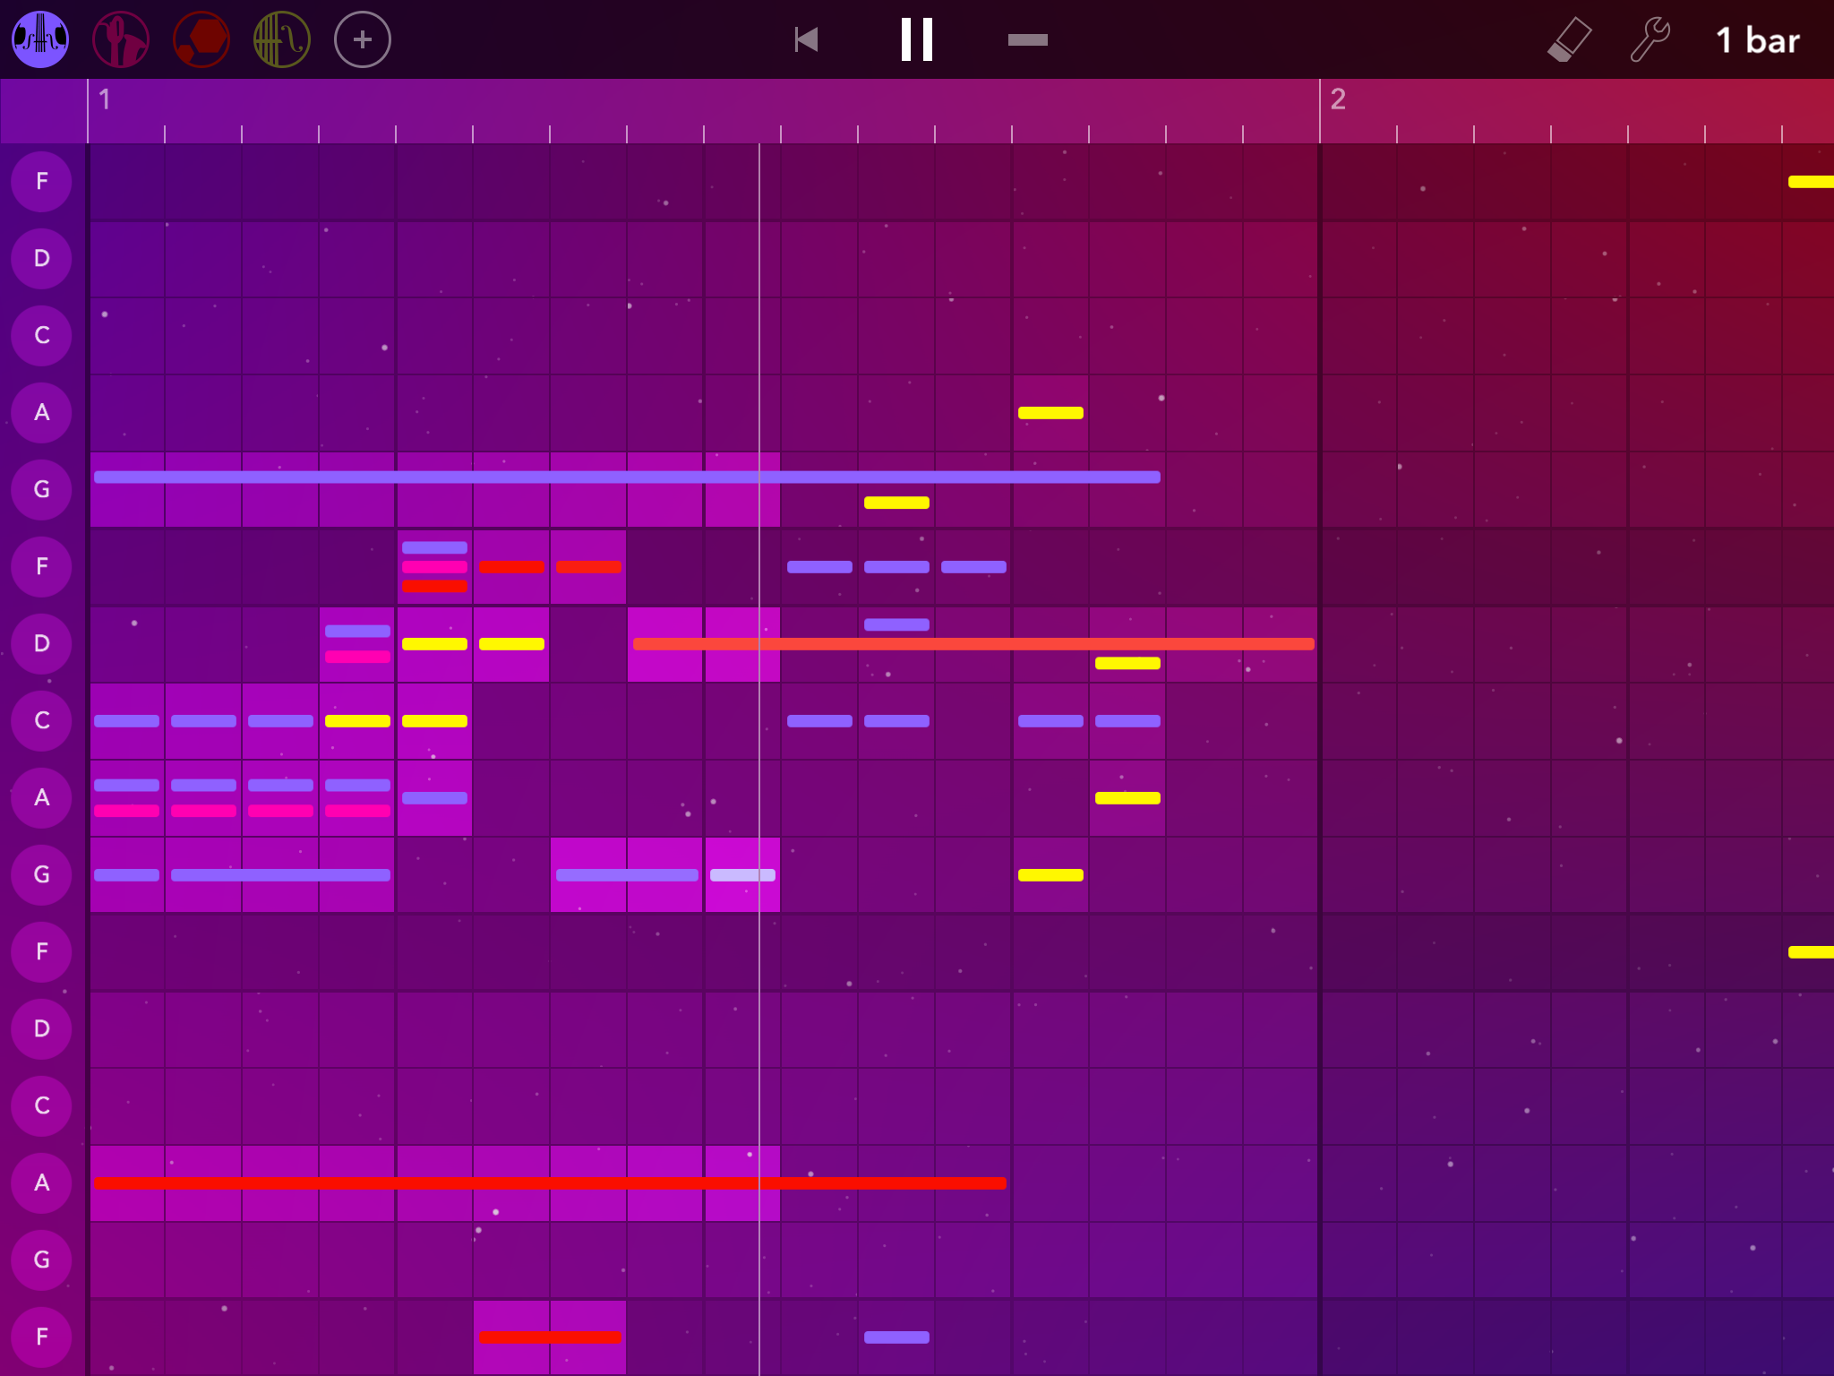Select the long red note on A row

click(550, 1182)
